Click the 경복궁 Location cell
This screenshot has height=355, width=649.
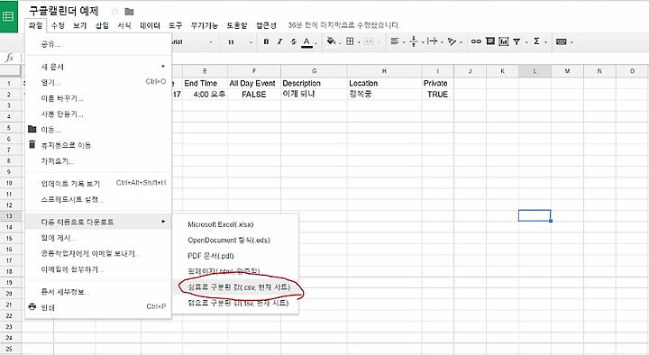[x=385, y=94]
